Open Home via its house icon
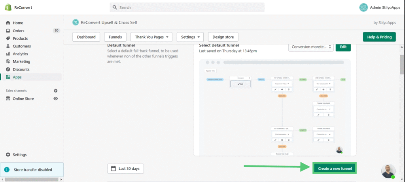Image resolution: width=405 pixels, height=182 pixels. point(8,23)
